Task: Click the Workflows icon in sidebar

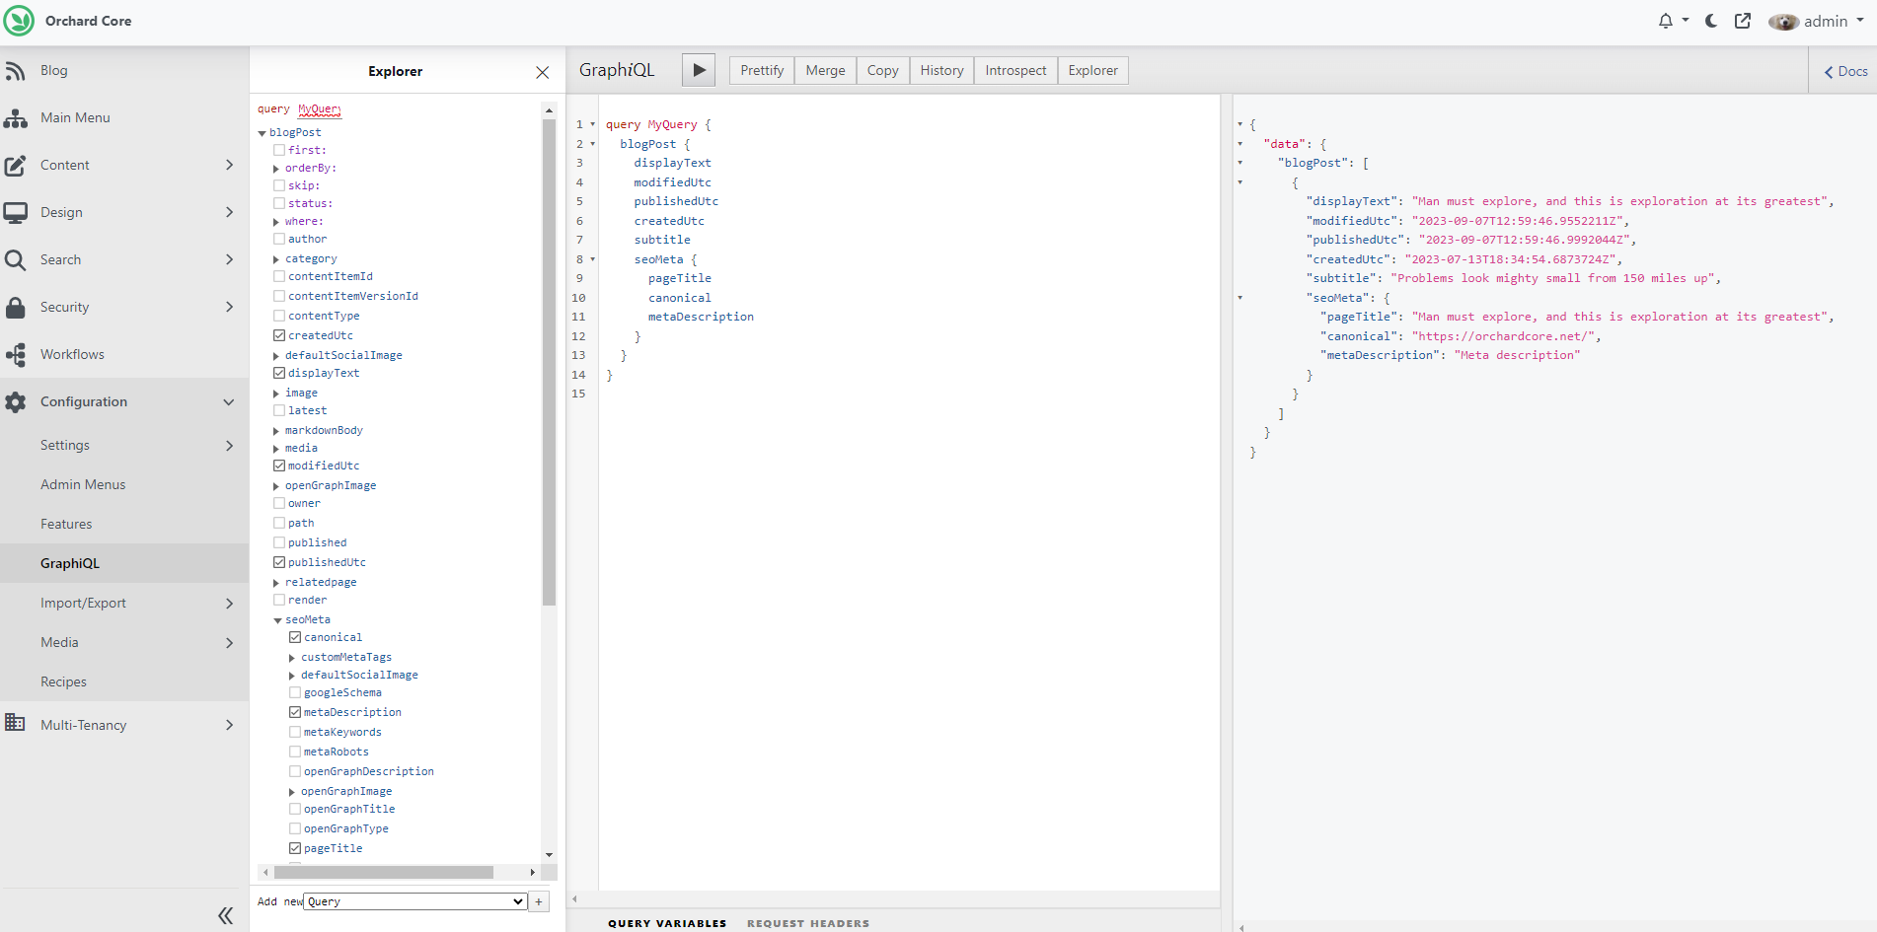Action: click(x=16, y=355)
